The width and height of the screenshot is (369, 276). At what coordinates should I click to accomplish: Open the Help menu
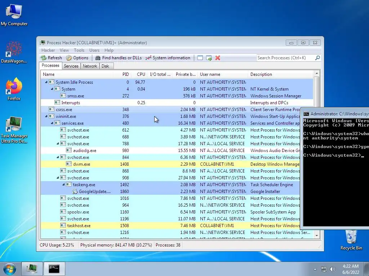[x=109, y=50]
